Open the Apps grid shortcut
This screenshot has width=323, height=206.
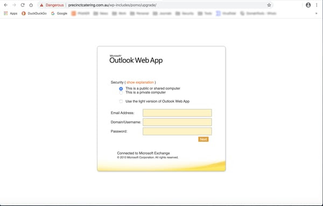[x=11, y=13]
